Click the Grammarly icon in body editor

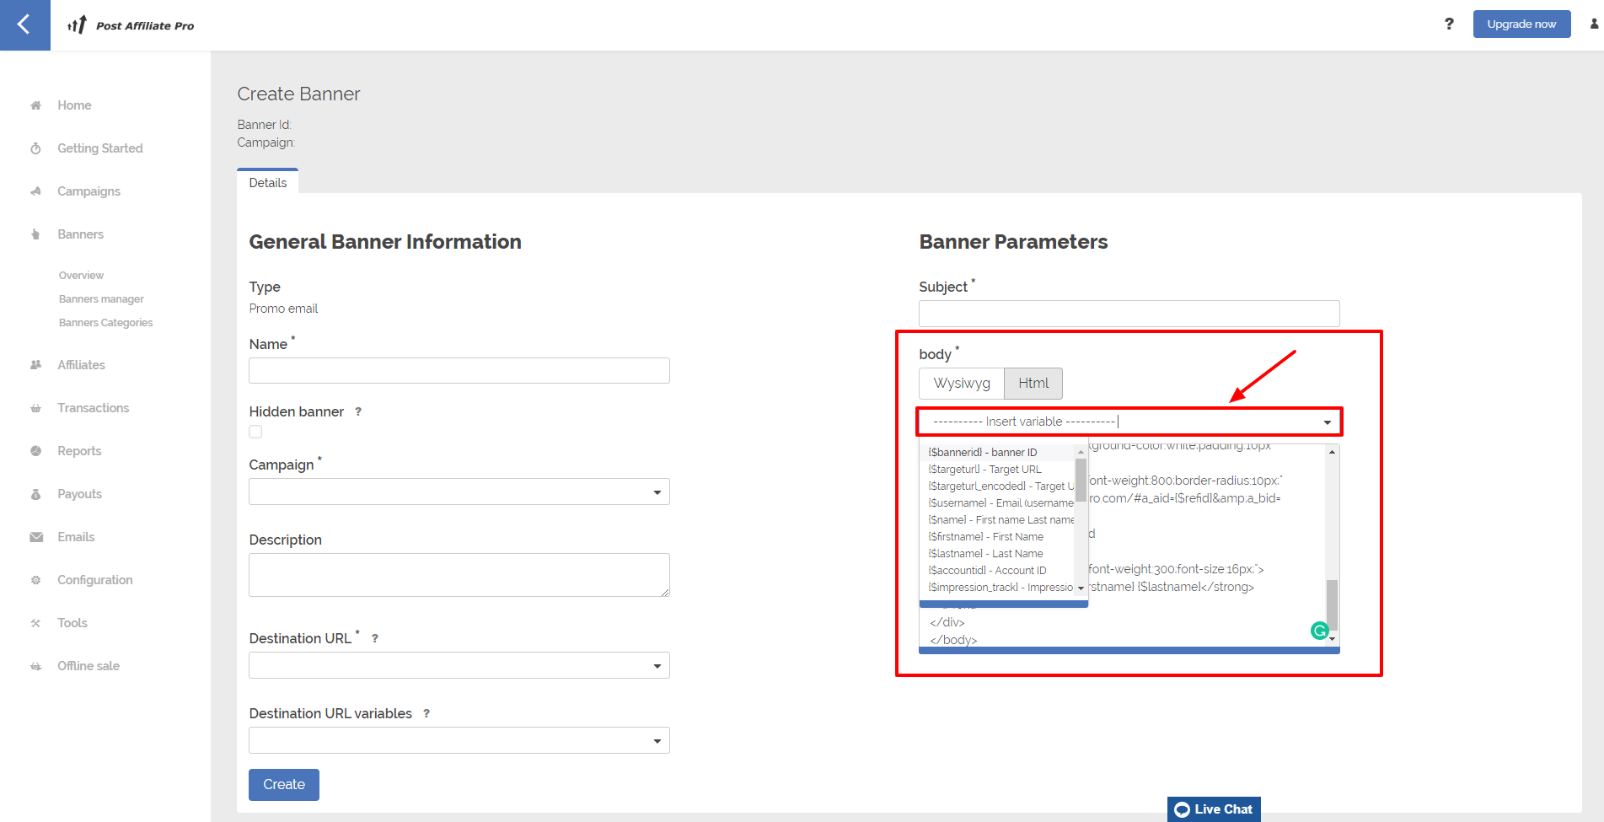(x=1320, y=631)
